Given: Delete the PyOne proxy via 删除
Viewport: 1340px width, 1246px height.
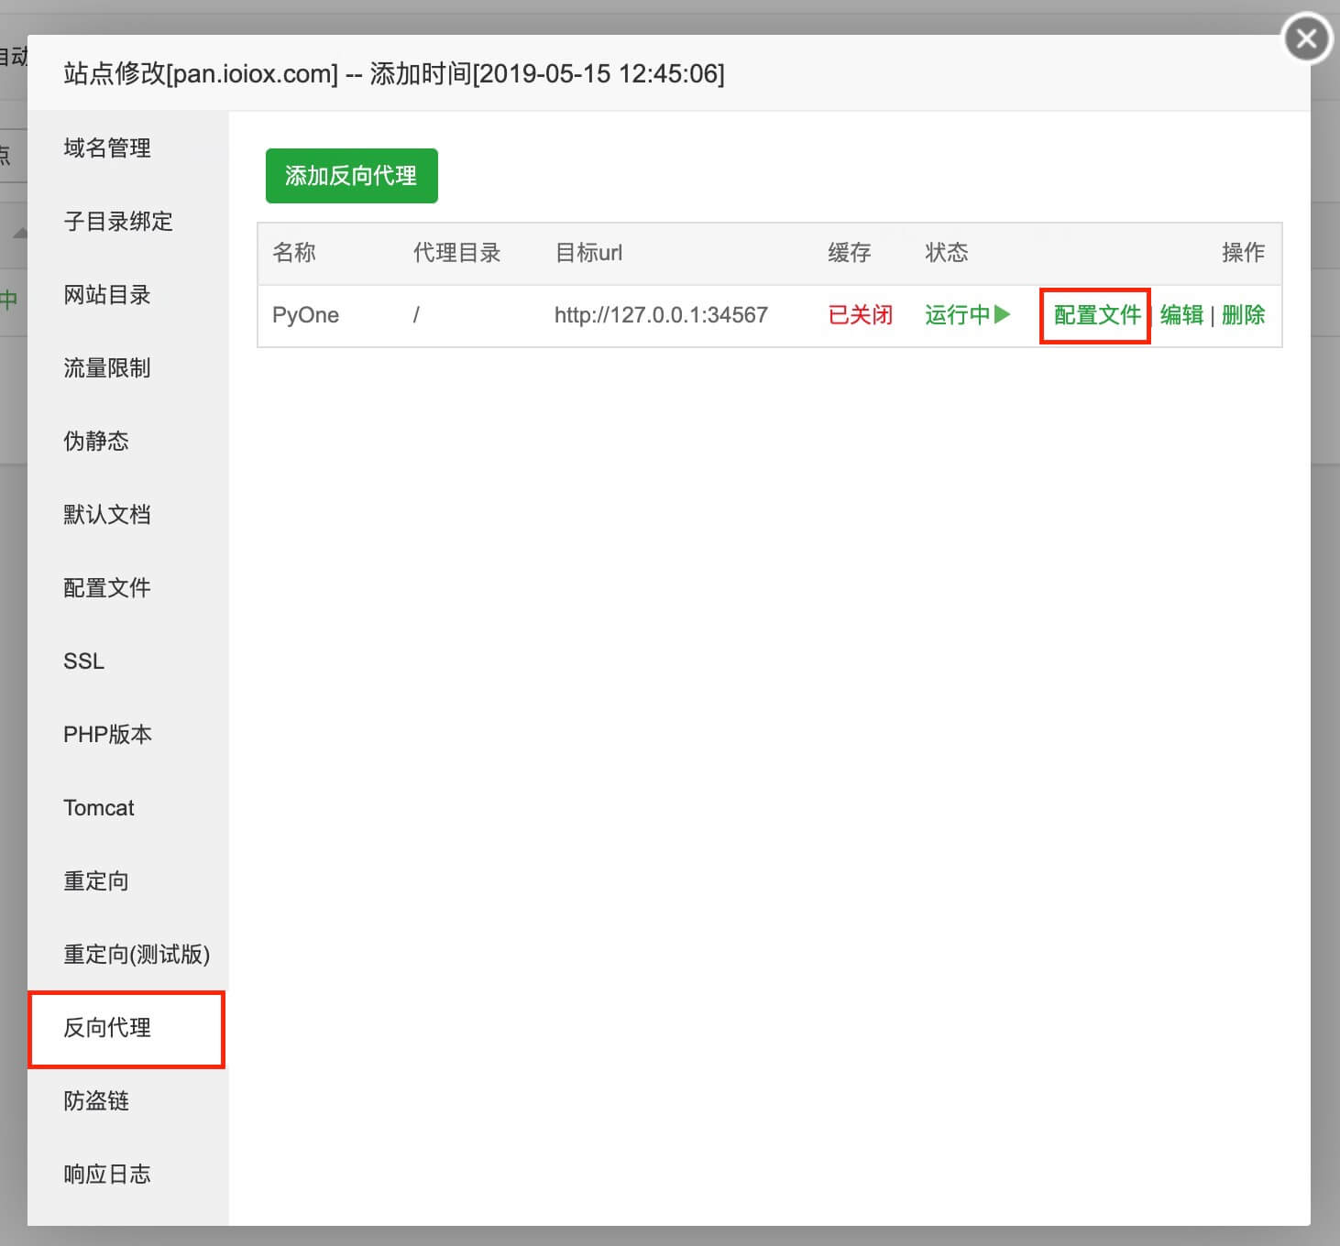Looking at the screenshot, I should click(x=1243, y=315).
